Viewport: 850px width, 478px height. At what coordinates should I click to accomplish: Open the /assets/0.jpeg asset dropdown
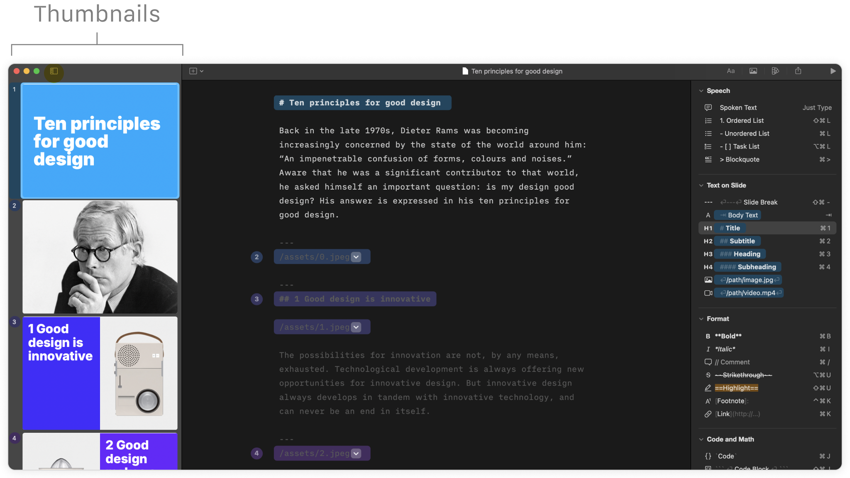click(356, 256)
